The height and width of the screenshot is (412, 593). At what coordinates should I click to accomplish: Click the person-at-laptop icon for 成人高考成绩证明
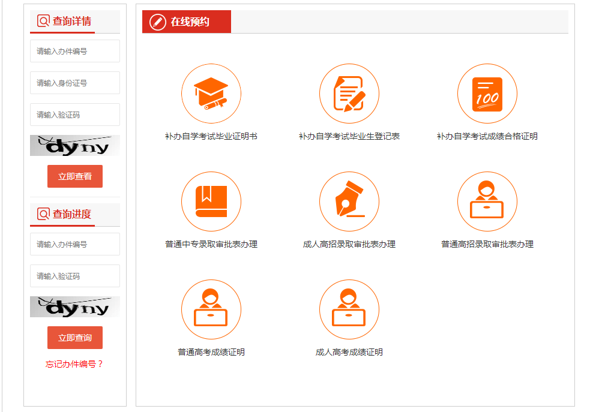(349, 309)
